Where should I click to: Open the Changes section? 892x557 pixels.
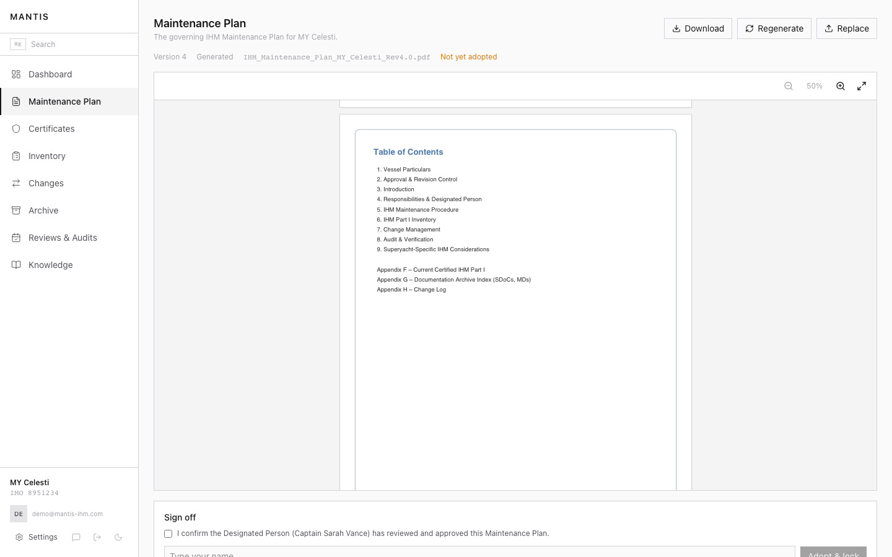pos(69,183)
